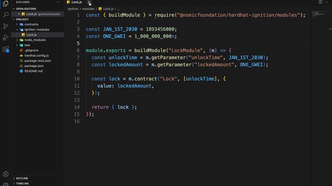The image size is (332, 186).
Task: Open the Accounts menu icon
Action: tap(6, 174)
